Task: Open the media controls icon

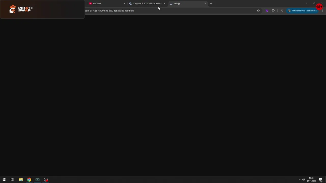Action: click(282, 11)
